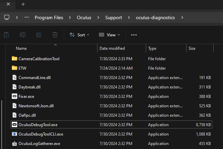Viewport: 223px width, 149px height.
Task: Go to Oculus breadcrumb
Action: coord(84,17)
